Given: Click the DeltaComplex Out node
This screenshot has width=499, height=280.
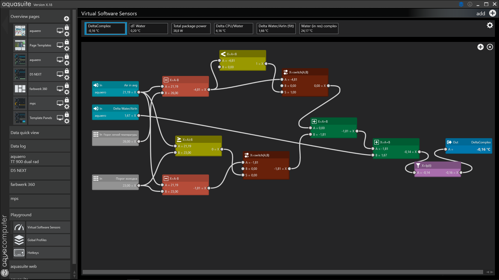Looking at the screenshot, I should click(469, 146).
